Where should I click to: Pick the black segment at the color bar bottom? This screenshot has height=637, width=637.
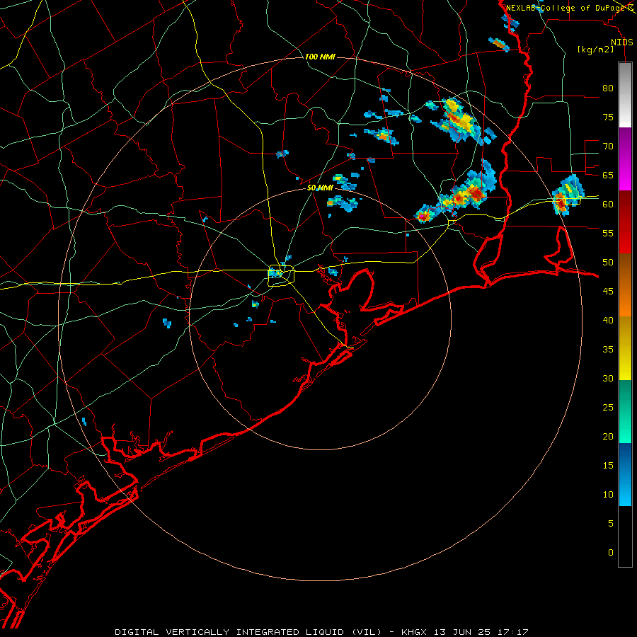pyautogui.click(x=625, y=536)
